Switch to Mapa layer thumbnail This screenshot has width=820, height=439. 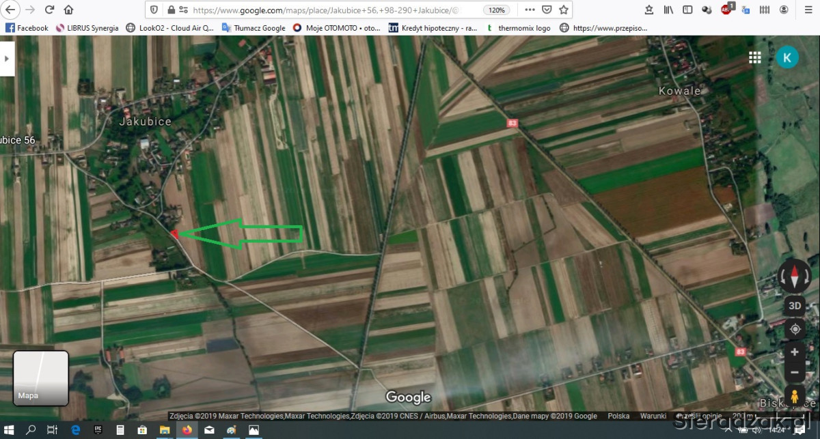41,378
